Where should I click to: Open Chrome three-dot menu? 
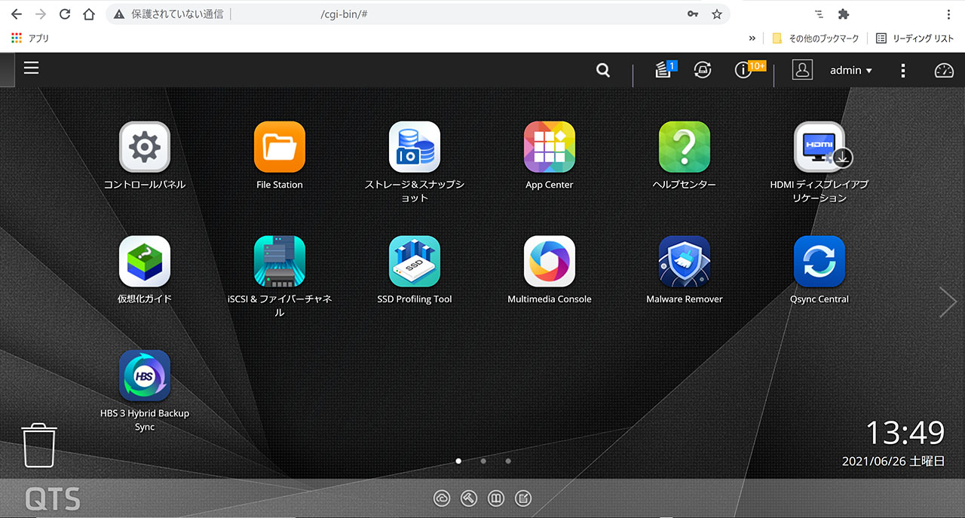click(948, 14)
